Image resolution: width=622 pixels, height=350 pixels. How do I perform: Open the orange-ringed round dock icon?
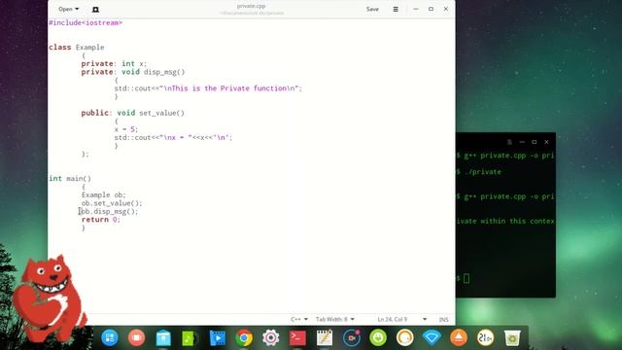tap(405, 338)
